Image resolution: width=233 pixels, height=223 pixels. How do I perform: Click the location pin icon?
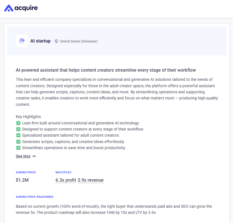(56, 41)
